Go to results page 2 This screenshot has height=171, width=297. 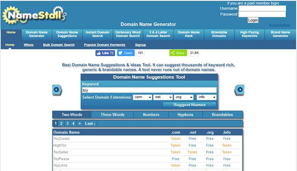61,124
